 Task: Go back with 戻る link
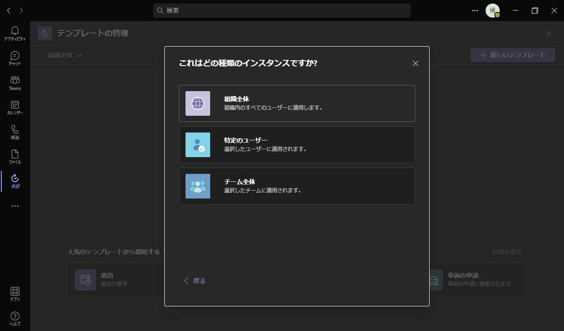(x=194, y=281)
